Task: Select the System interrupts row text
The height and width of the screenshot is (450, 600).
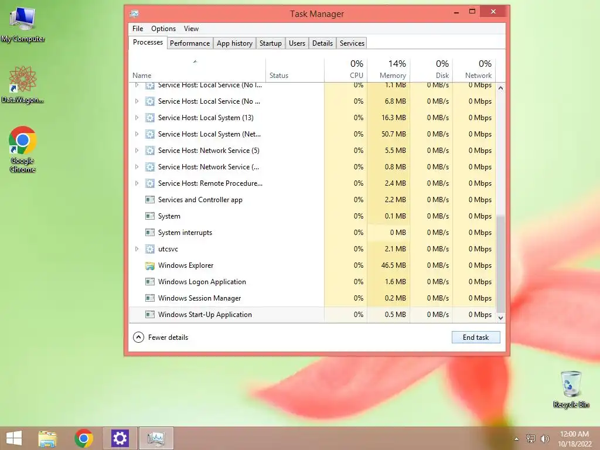Action: click(185, 233)
